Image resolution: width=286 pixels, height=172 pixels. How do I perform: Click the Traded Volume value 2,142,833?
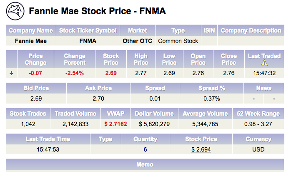coord(75,124)
